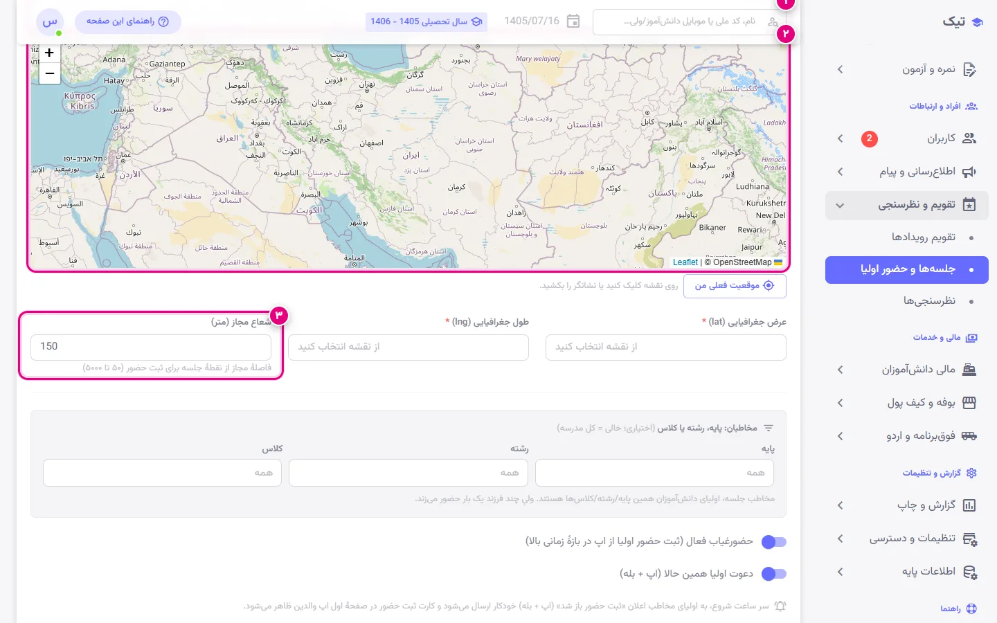Click راهنمای این صفحه help button
This screenshot has width=997, height=623.
pos(128,21)
